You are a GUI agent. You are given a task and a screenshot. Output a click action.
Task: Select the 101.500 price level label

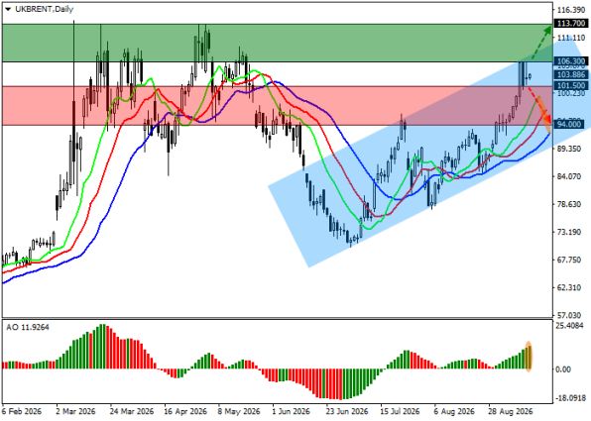(x=571, y=85)
